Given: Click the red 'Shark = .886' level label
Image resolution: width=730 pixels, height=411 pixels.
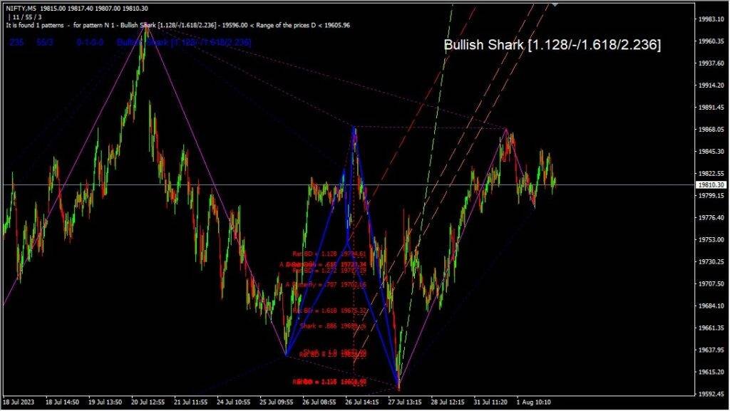Looking at the screenshot, I should pos(332,326).
